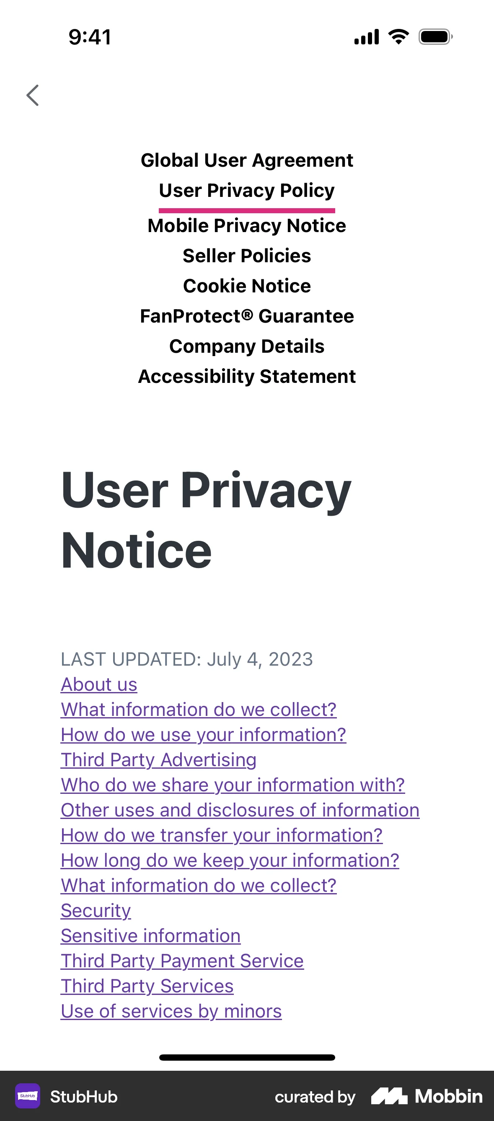Tap the back arrow chevron
This screenshot has width=494, height=1121.
click(x=33, y=96)
